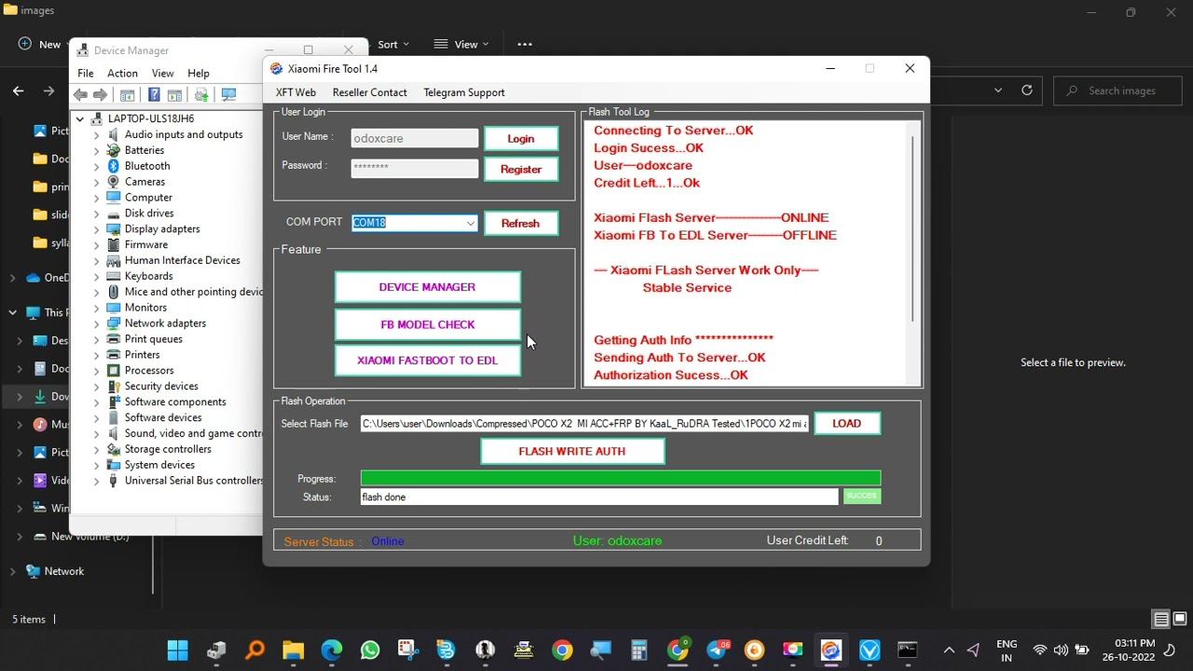Switch to Xiaomi Fire Tool taskbar icon

(831, 650)
